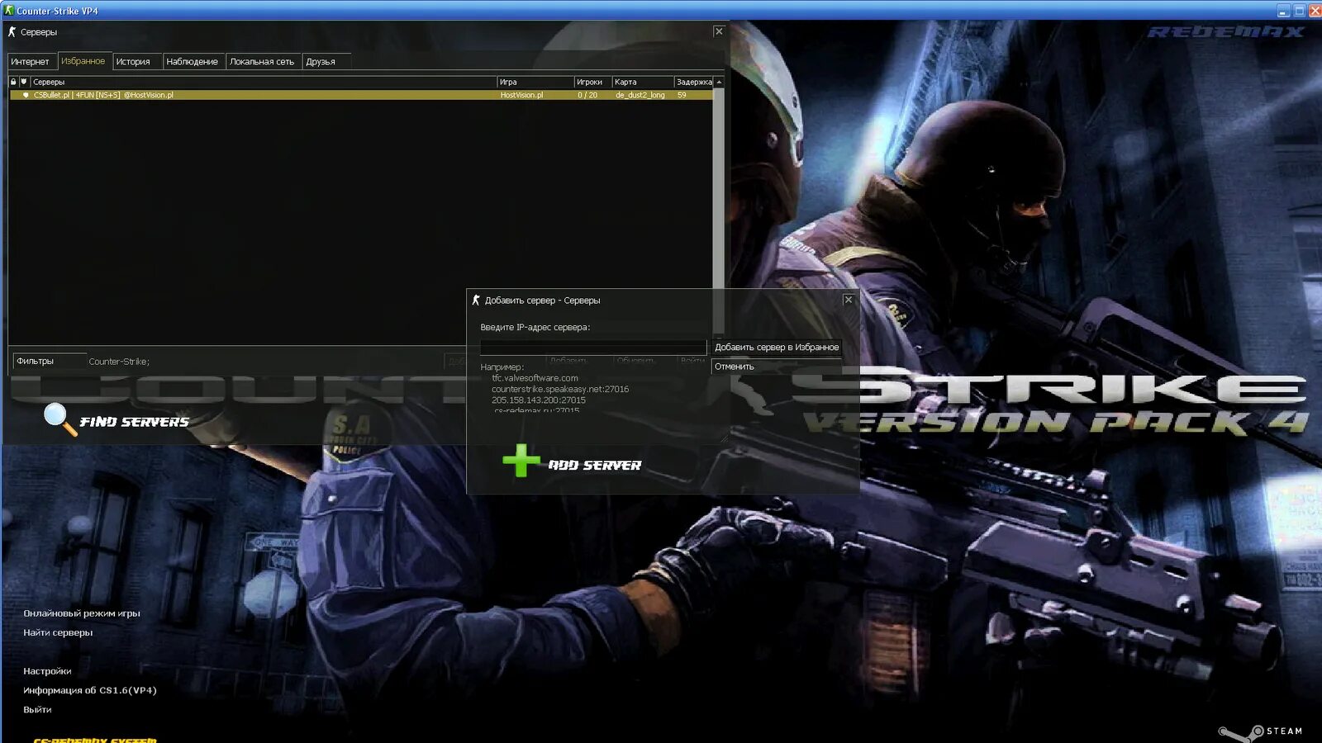The image size is (1322, 743).
Task: Sort by secure shield column icon
Action: pyautogui.click(x=24, y=82)
